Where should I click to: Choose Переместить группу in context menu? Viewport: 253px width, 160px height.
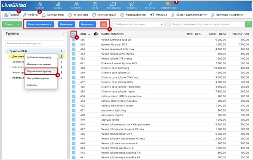point(41,71)
